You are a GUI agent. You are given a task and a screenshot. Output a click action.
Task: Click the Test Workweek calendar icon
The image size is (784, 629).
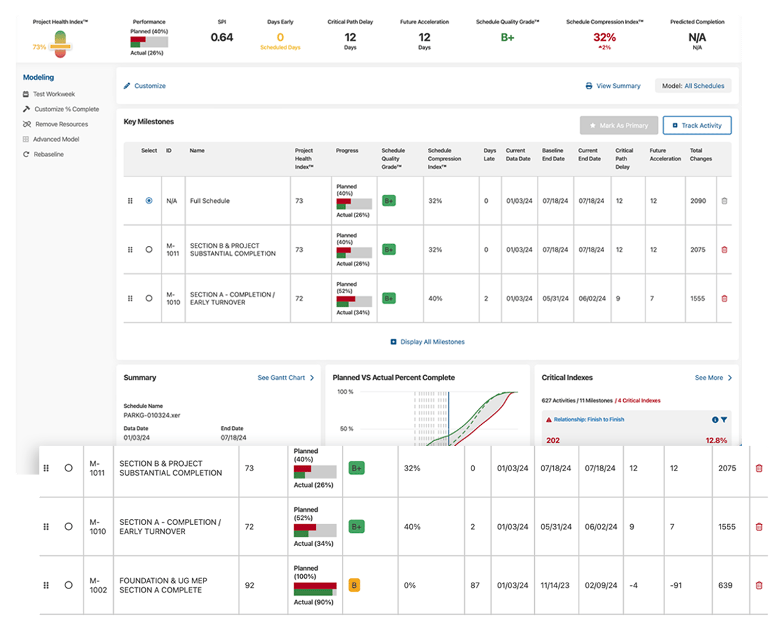[x=26, y=94]
